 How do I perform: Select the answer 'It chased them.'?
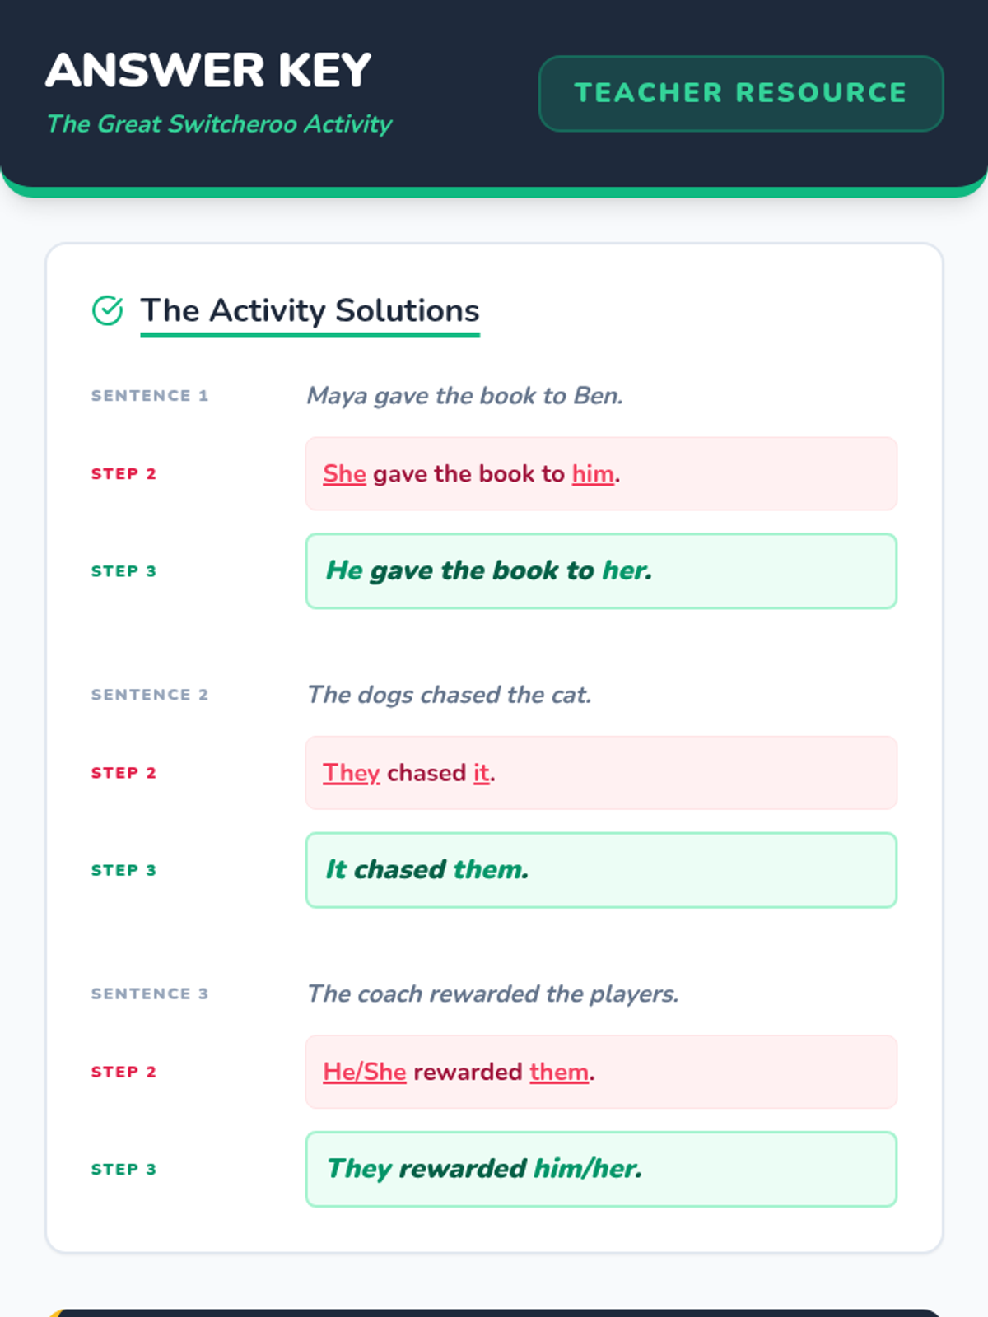[601, 870]
